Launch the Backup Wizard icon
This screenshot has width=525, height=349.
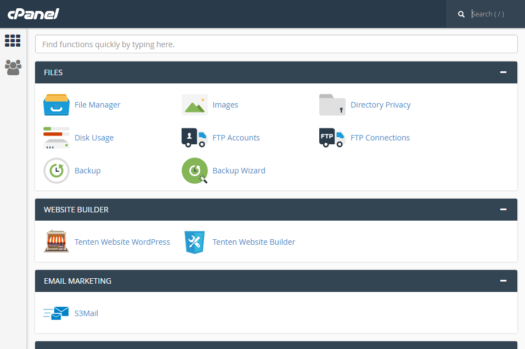(195, 171)
